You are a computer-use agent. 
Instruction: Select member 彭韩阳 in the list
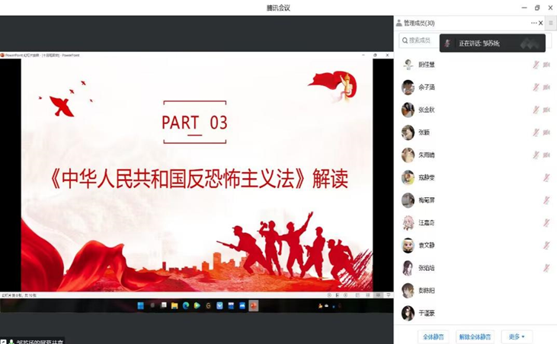[427, 291]
